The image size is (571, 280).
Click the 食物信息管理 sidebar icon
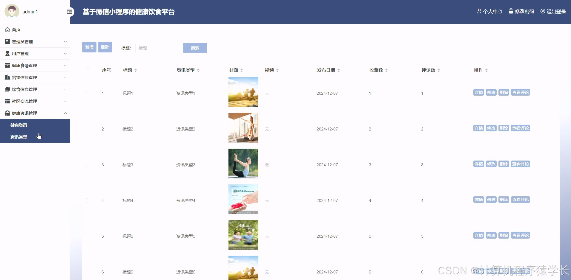(7, 77)
